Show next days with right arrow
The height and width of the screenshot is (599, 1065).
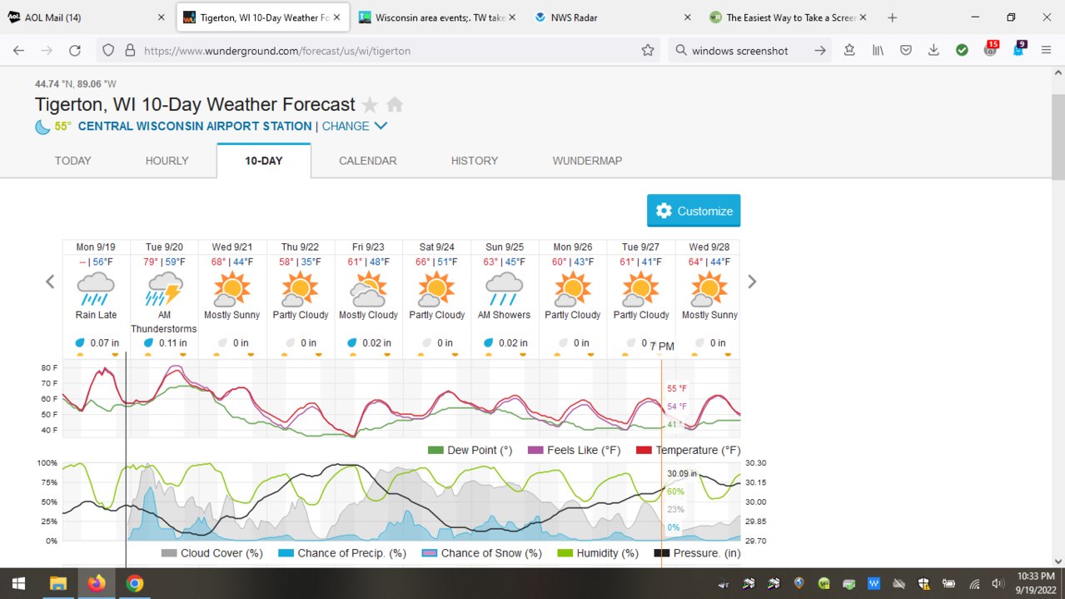752,282
